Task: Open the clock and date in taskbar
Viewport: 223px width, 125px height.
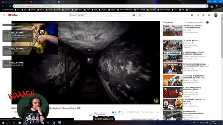Action: 213,123
